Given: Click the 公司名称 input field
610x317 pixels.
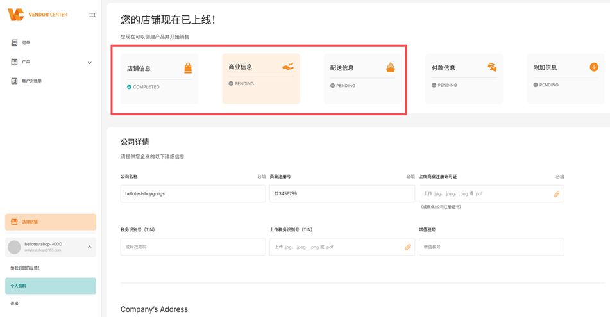Looking at the screenshot, I should tap(193, 193).
